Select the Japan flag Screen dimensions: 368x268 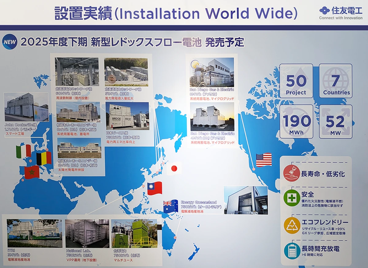point(174,168)
